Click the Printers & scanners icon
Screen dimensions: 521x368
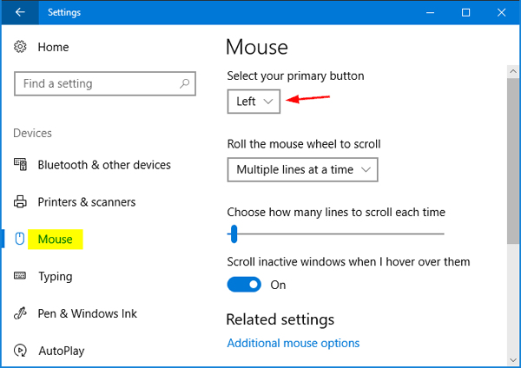pyautogui.click(x=20, y=202)
